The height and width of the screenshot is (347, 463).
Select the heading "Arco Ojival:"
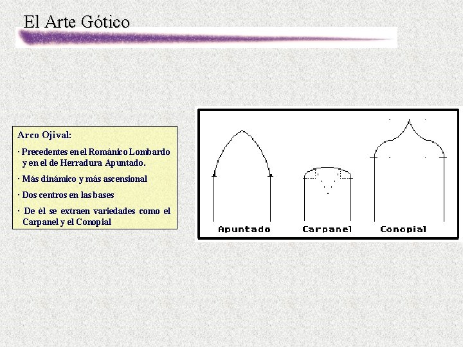coord(44,135)
